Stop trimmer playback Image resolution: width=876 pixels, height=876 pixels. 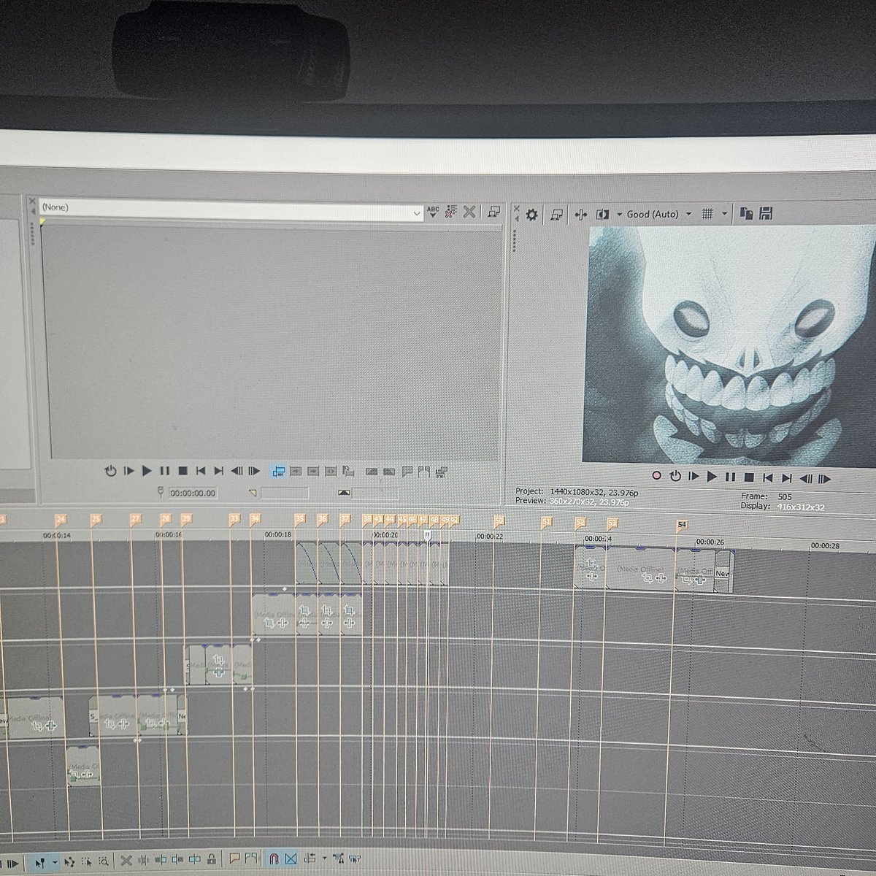click(x=183, y=471)
